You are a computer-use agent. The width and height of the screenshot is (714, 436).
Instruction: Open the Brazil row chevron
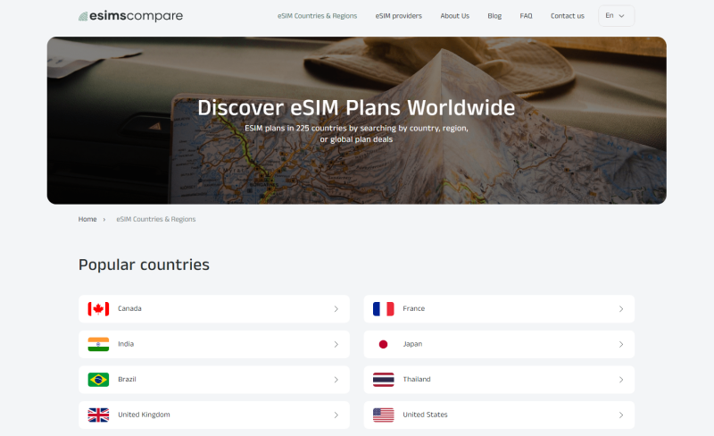(x=336, y=380)
